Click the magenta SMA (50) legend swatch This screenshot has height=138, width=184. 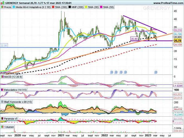pos(101,7)
